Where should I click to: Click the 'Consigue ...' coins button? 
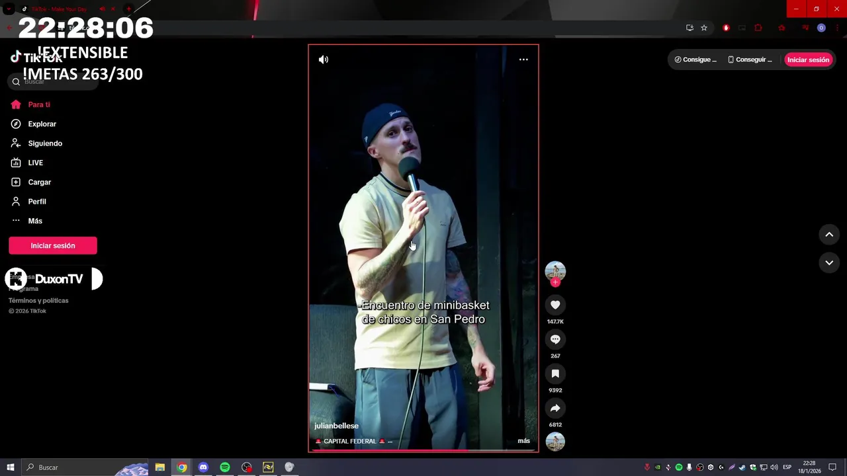[695, 59]
